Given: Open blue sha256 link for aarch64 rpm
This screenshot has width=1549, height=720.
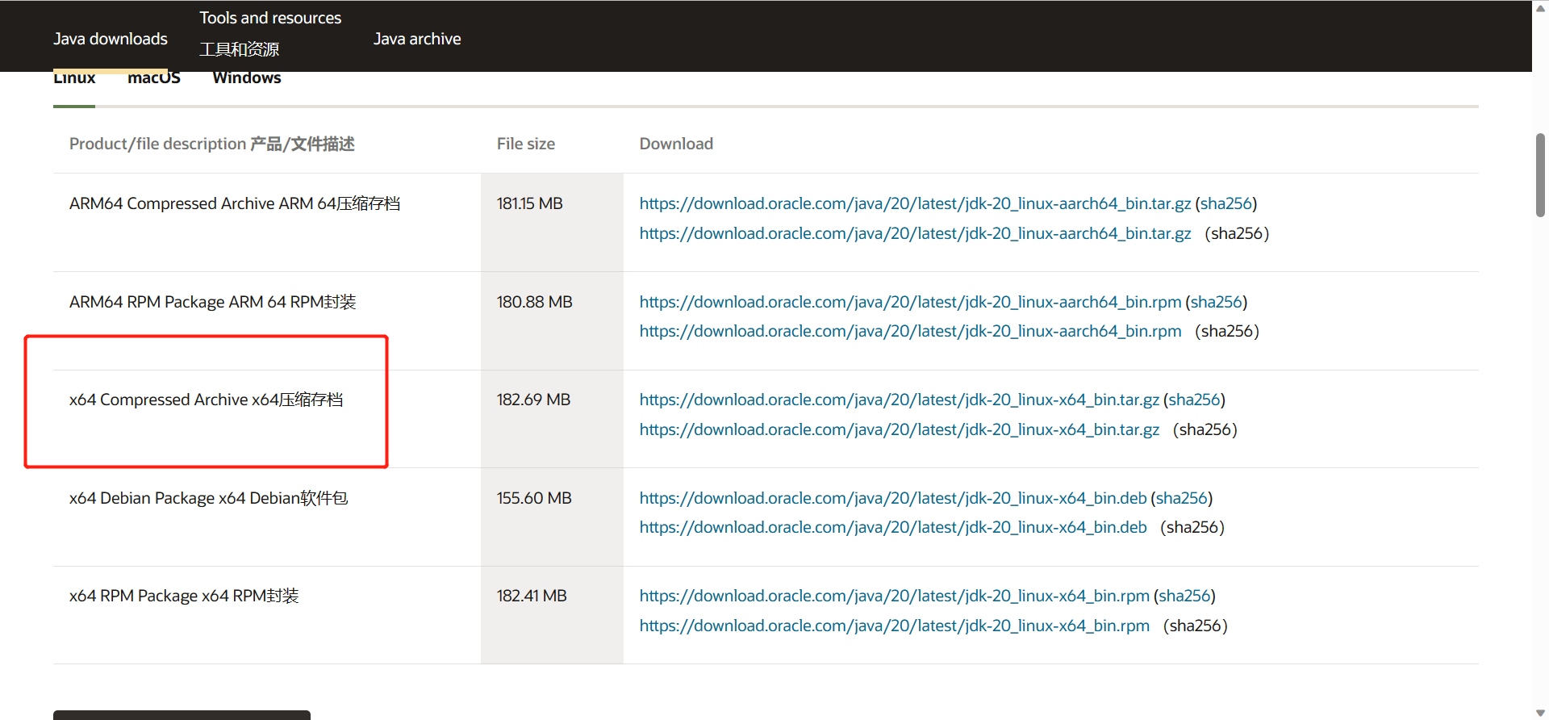Looking at the screenshot, I should coord(1216,302).
